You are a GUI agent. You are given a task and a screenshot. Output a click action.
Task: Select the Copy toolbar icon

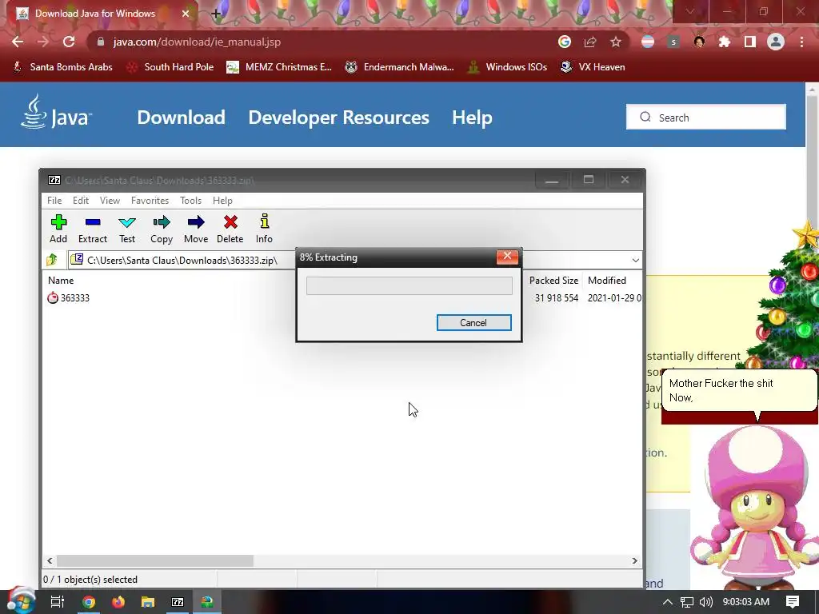(x=162, y=229)
